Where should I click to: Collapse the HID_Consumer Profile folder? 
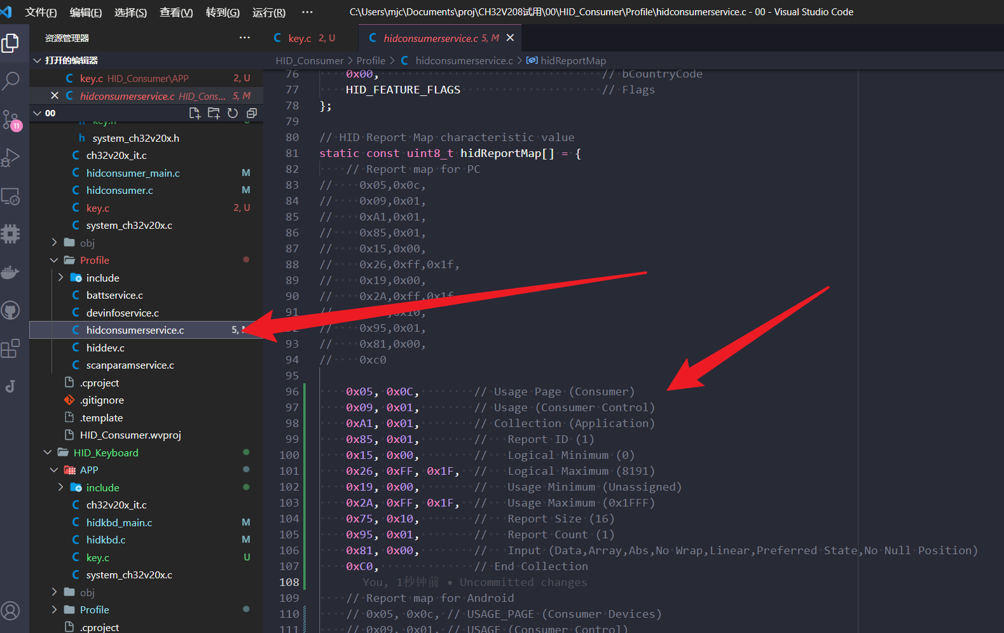click(54, 260)
